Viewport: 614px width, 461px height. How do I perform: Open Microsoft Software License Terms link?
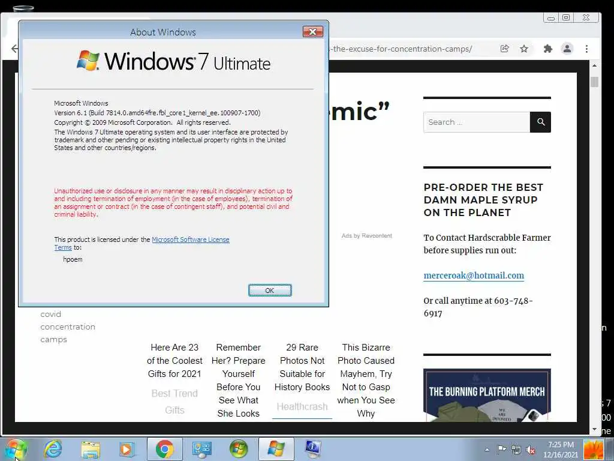tap(190, 240)
